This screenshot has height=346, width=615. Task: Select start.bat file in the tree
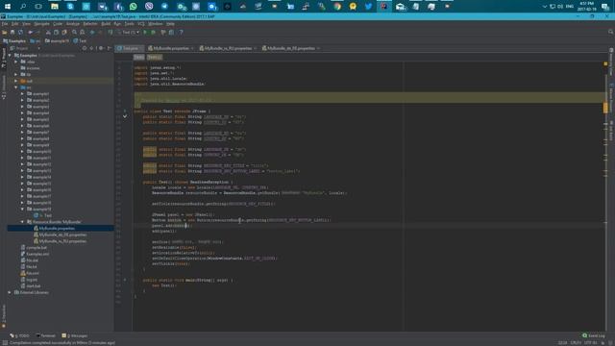click(31, 286)
